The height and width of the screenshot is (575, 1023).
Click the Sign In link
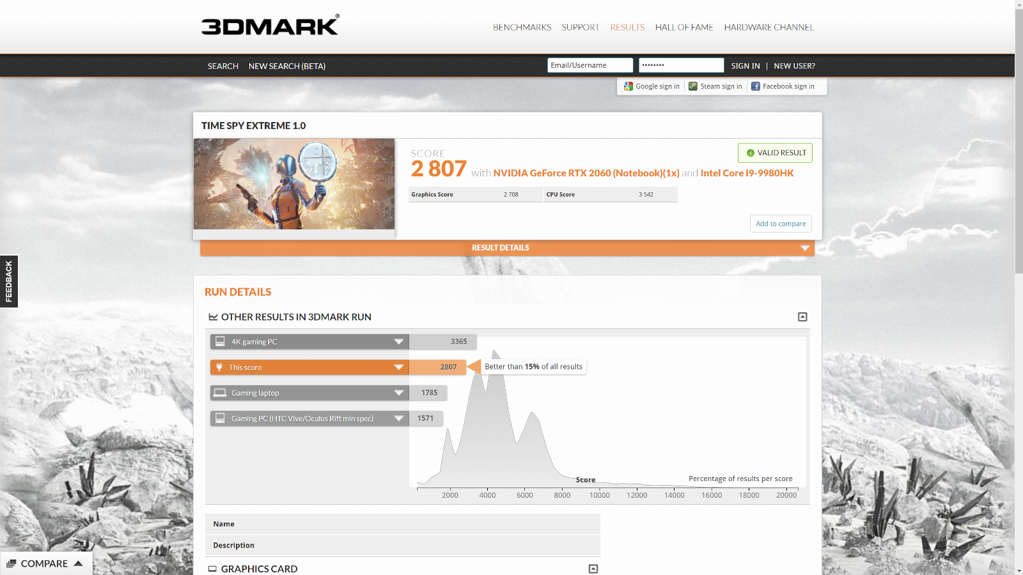click(746, 66)
